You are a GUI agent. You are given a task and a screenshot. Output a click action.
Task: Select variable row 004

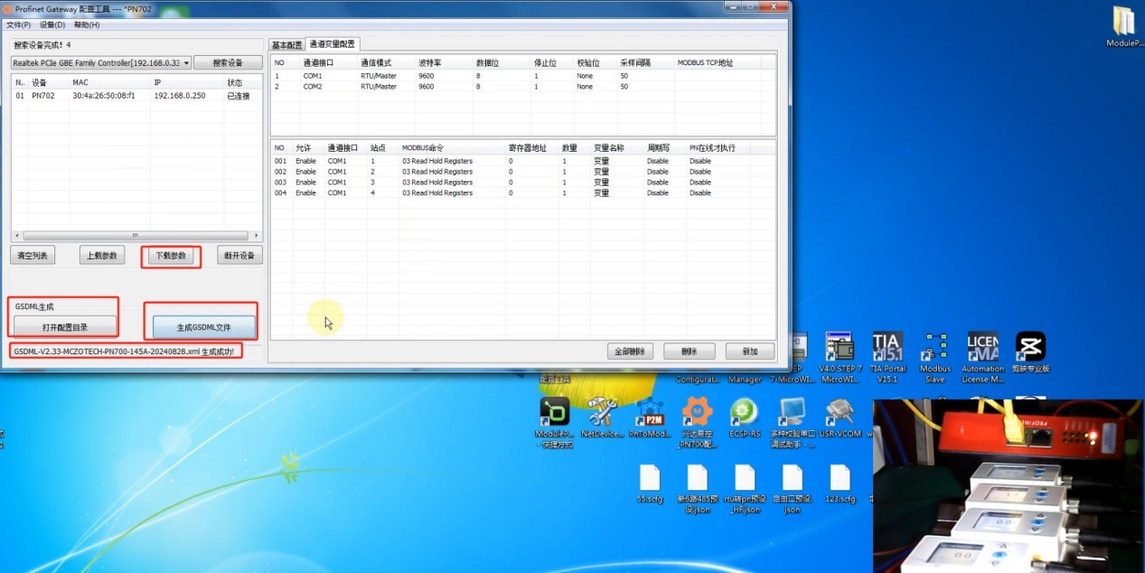coord(522,193)
